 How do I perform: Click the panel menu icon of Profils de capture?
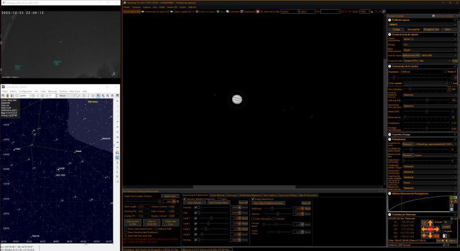coord(455,20)
